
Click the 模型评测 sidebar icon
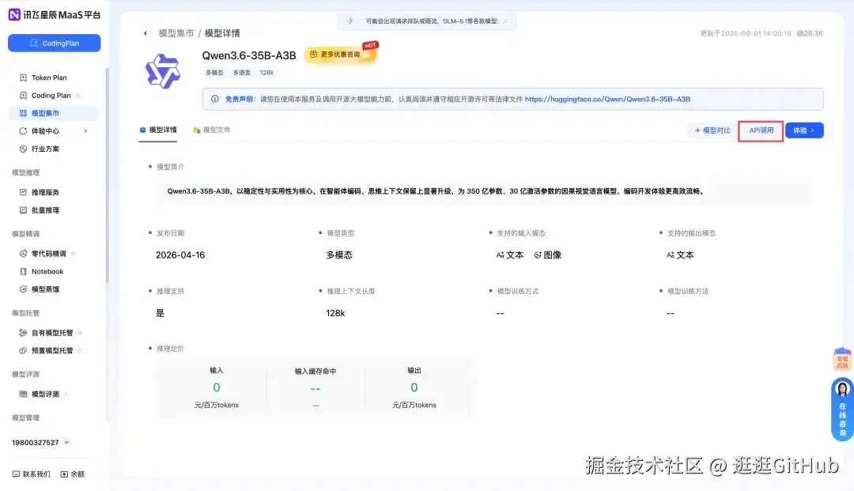coord(23,394)
